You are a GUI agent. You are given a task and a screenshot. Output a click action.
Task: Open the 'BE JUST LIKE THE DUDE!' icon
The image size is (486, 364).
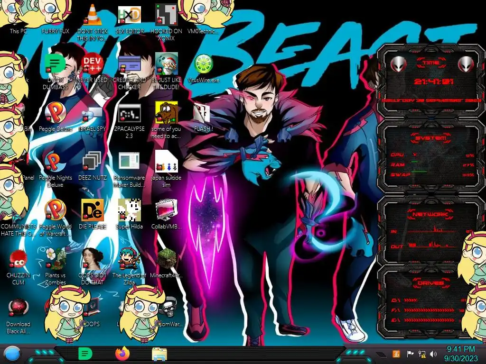[166, 64]
